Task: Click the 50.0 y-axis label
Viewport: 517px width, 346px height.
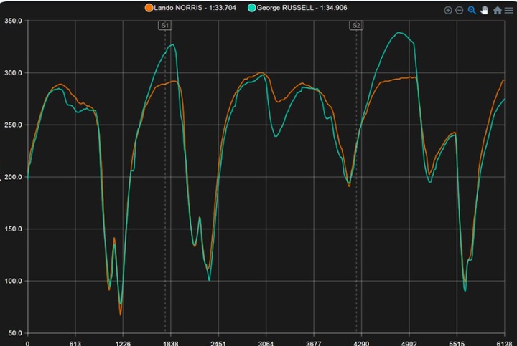Action: 15,333
